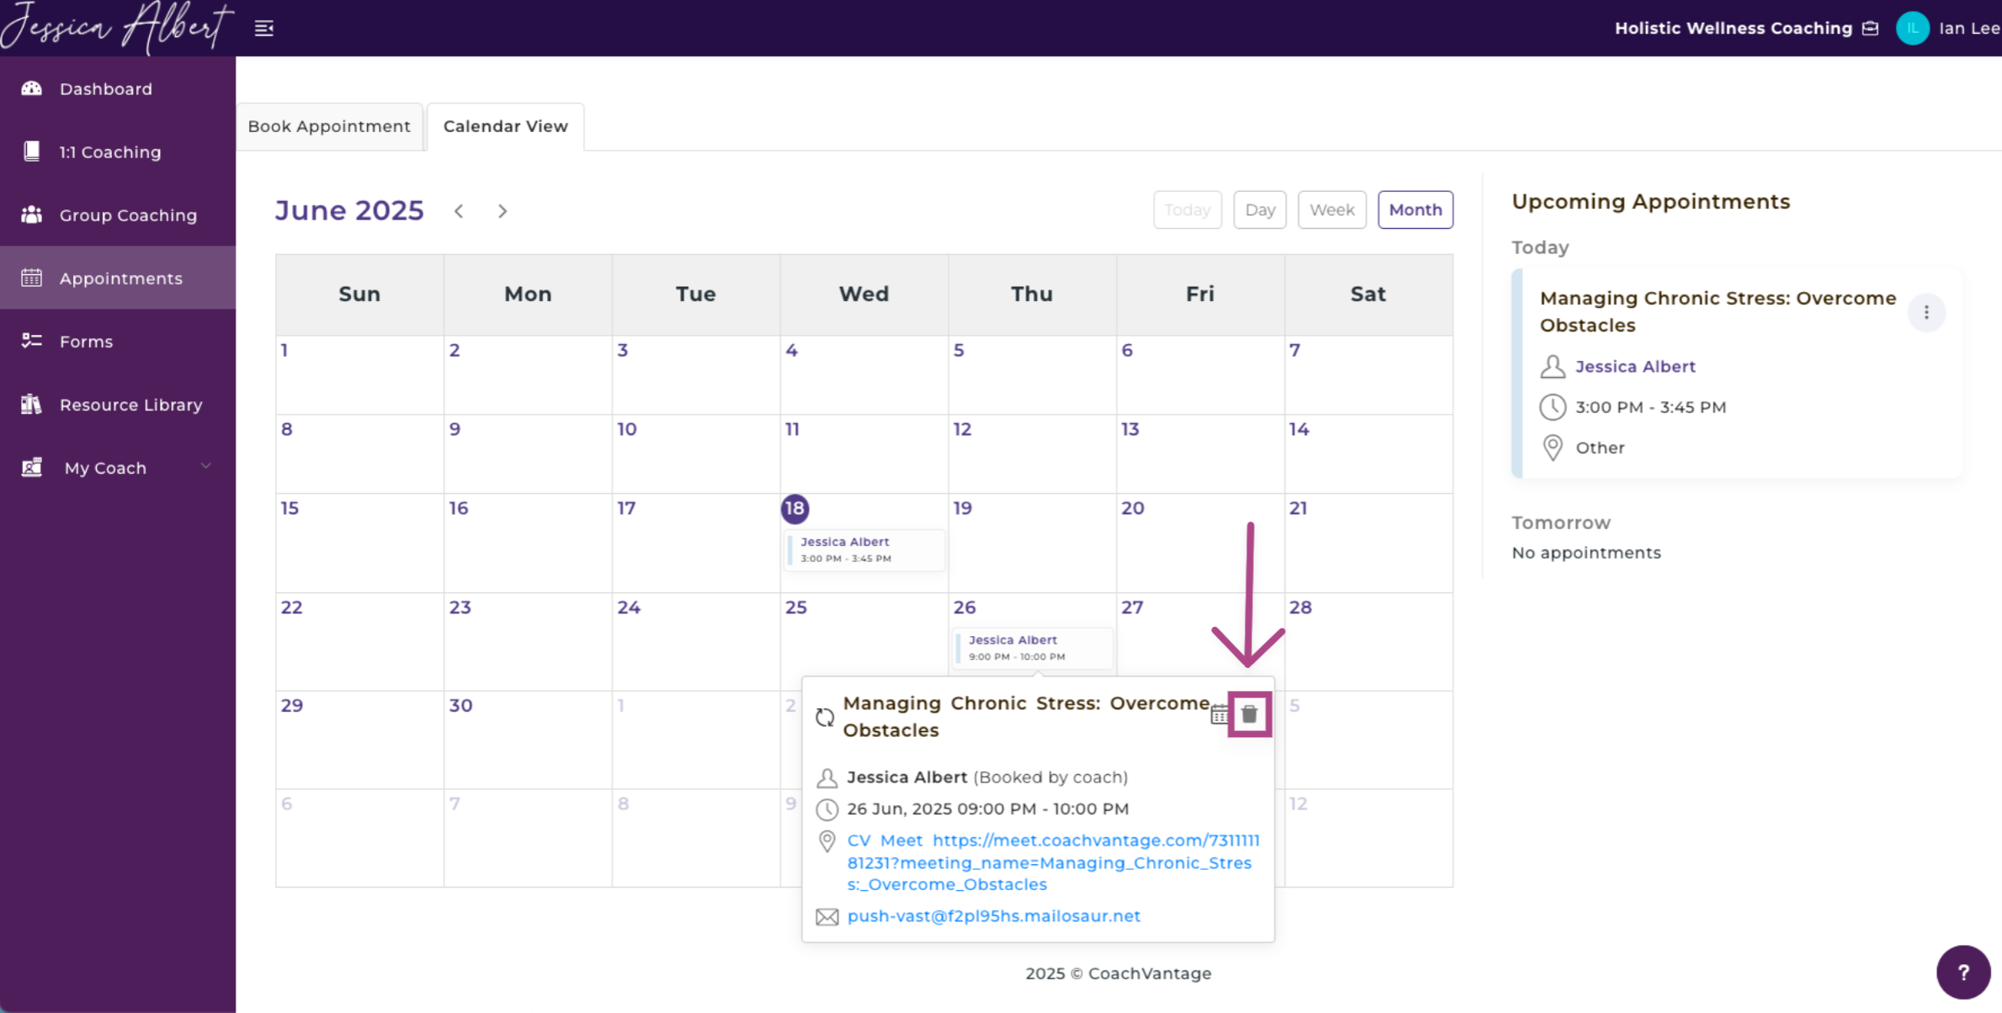Delete appointment using trash icon in popup
This screenshot has height=1013, width=2002.
click(x=1250, y=714)
